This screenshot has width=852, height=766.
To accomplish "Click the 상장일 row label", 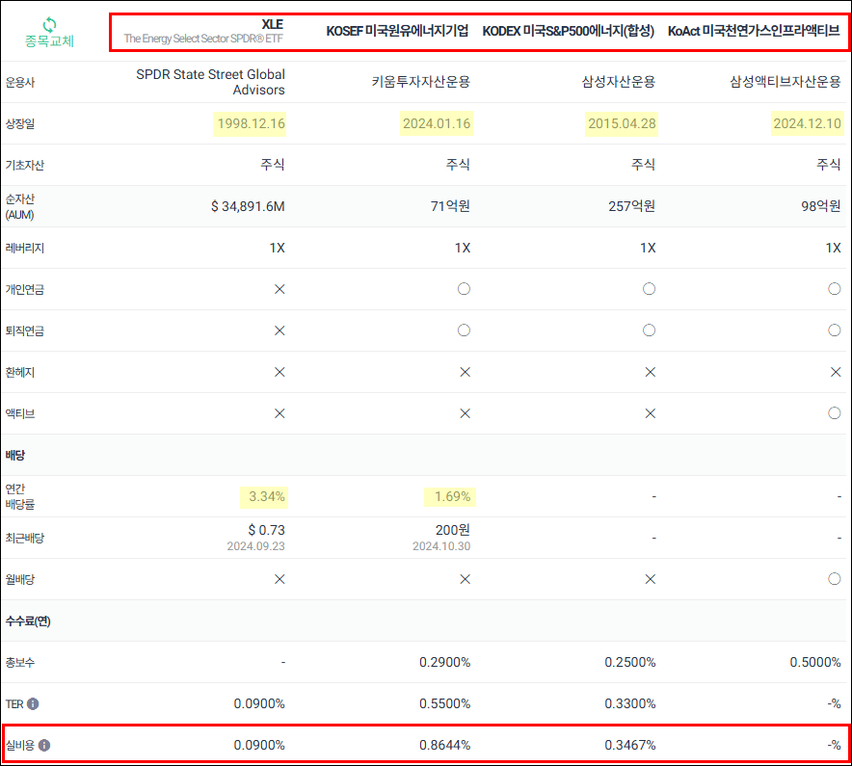I will 20,123.
